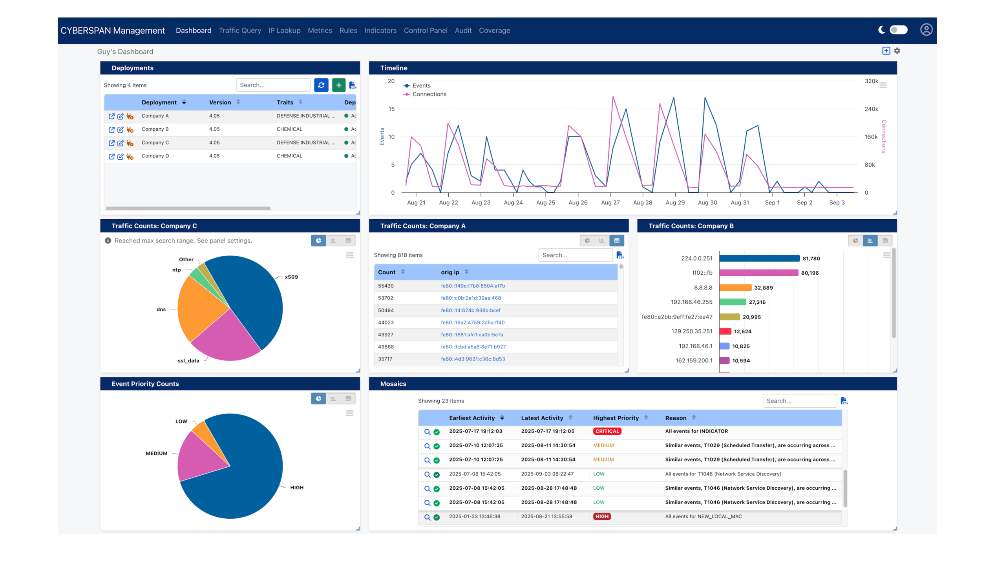Screen dimensions: 1005x565
Task: Add a new dashboard panel
Action: [886, 51]
